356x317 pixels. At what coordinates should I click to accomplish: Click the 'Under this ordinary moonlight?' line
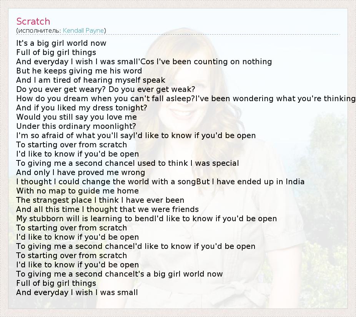tap(76, 126)
